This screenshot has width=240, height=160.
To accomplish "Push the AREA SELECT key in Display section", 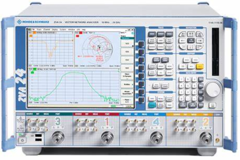I will point(156,86).
